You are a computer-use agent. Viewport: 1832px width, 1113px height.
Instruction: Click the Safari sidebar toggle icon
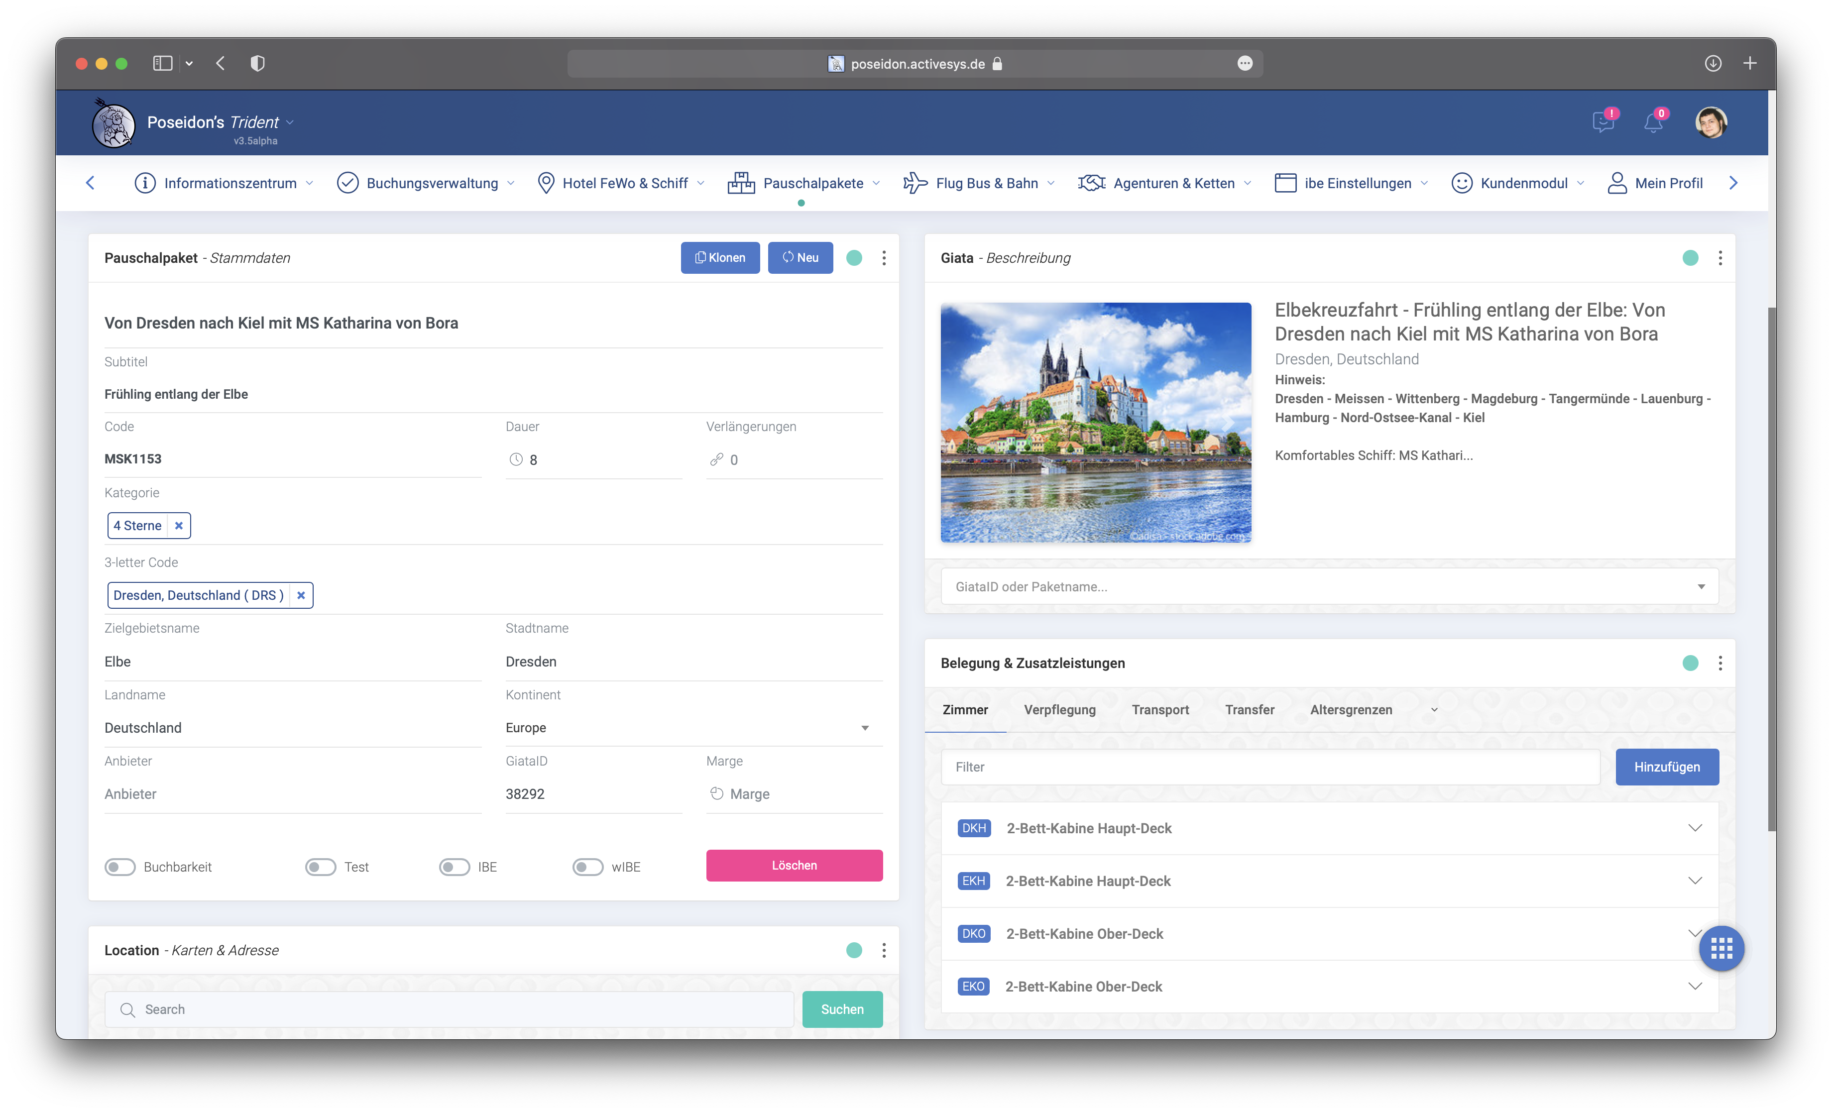pyautogui.click(x=162, y=63)
